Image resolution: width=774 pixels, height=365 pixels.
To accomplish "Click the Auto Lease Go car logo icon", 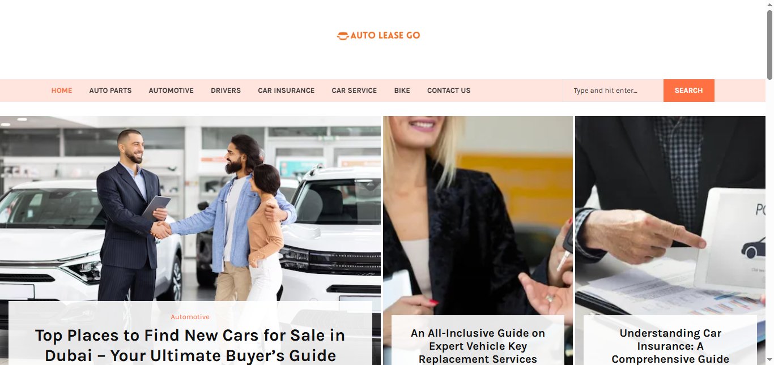I will coord(342,36).
